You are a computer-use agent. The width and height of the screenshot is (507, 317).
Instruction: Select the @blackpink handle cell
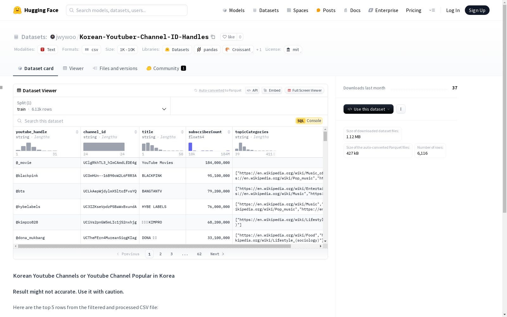[47, 176]
